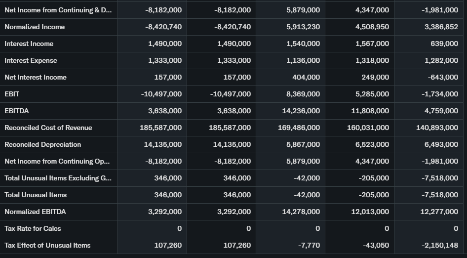Select the EBITDA row label
Image resolution: width=467 pixels, height=258 pixels.
(16, 111)
